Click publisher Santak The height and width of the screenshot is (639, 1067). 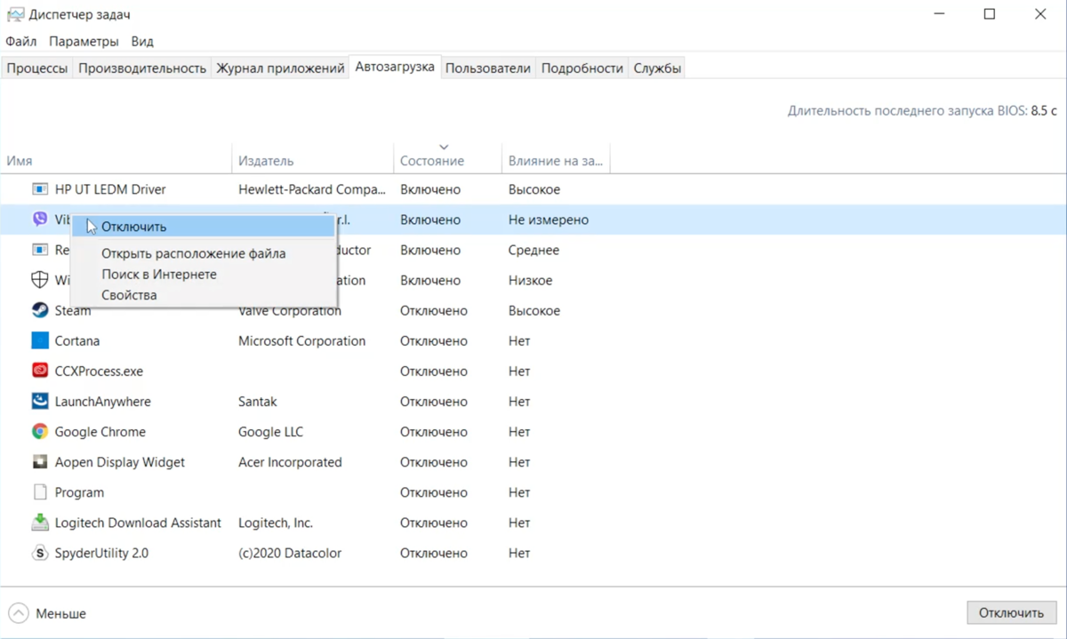258,401
